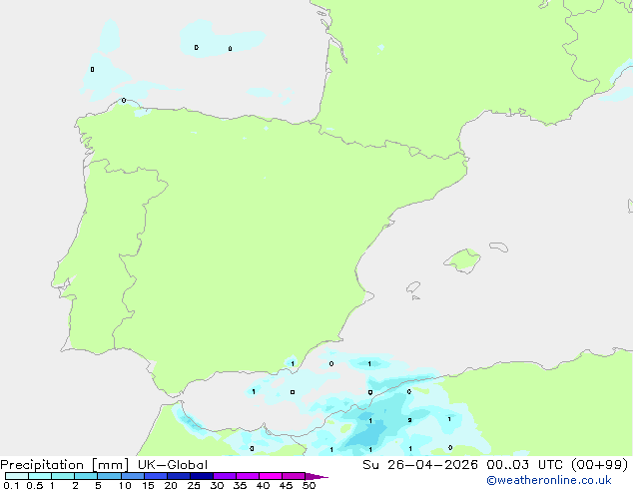Pick the magenta swatch between 40 and 45
Viewport: 633px width, 489px height.
pyautogui.click(x=271, y=476)
